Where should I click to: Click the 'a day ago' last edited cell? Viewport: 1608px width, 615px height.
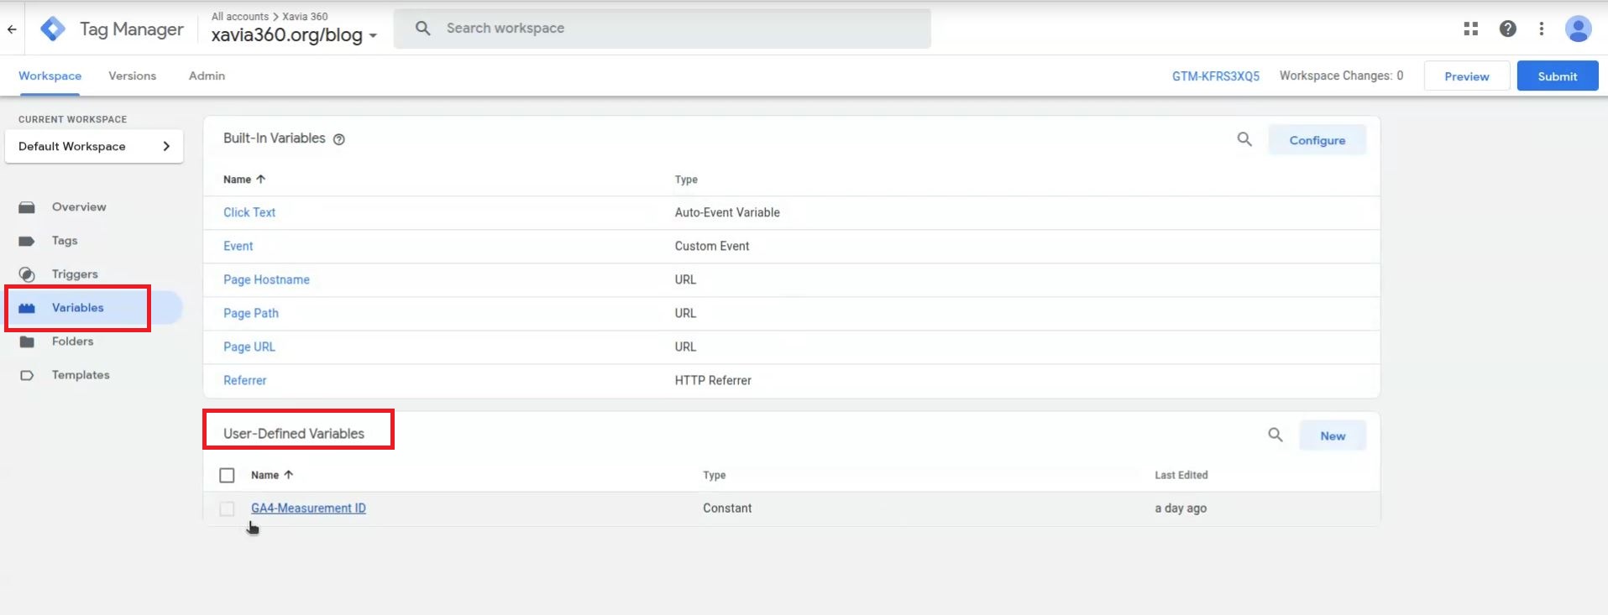tap(1181, 508)
